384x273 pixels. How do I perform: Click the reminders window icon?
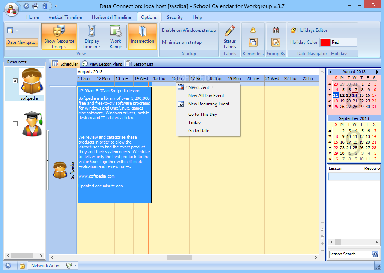[x=253, y=42]
